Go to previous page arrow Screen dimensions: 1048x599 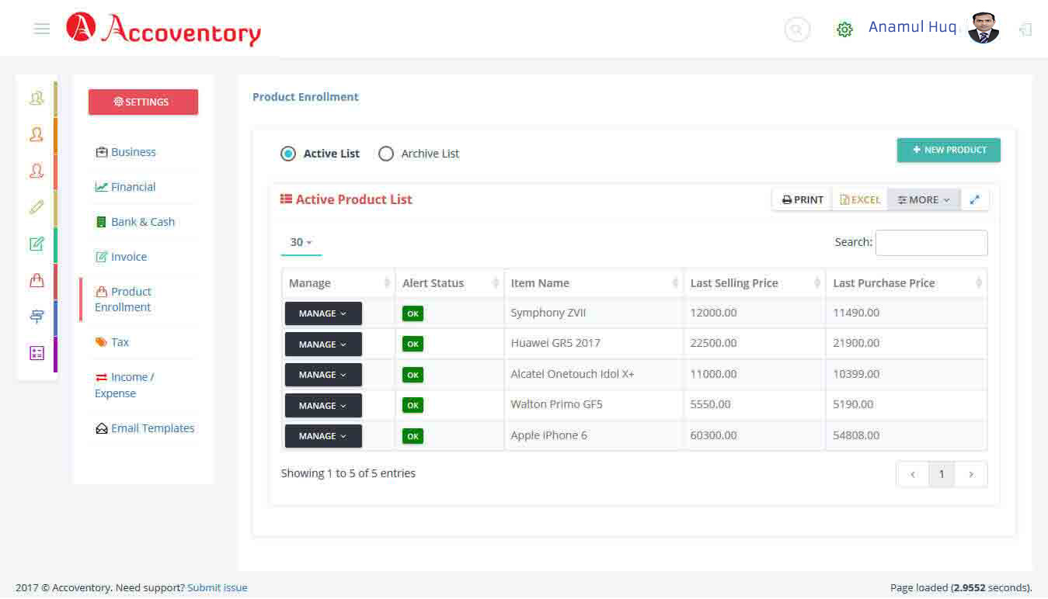click(x=913, y=474)
